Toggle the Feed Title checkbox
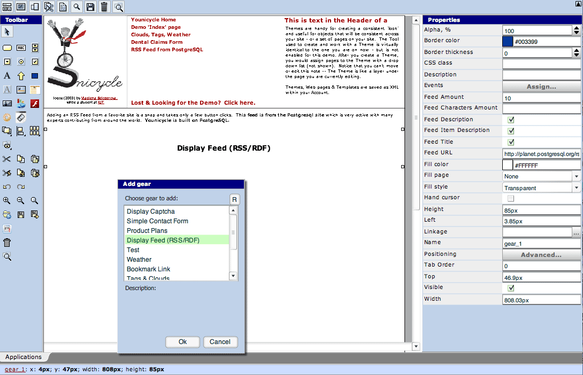583x375 pixels. [x=511, y=142]
